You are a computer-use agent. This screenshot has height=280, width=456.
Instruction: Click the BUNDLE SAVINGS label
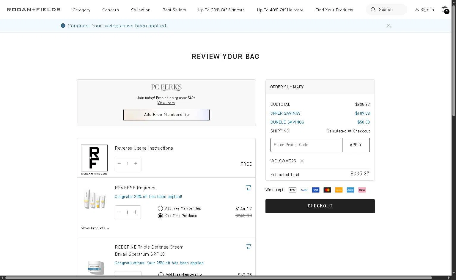[x=287, y=122]
